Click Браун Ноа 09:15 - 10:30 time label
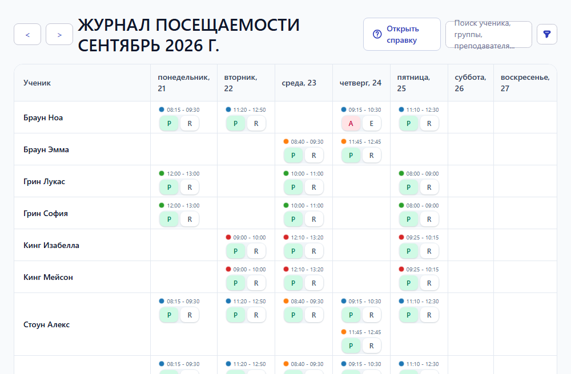The height and width of the screenshot is (374, 571). tap(364, 110)
